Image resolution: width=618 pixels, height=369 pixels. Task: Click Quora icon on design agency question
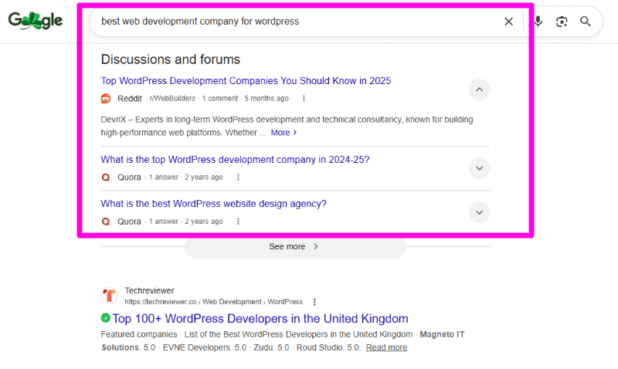pos(106,222)
